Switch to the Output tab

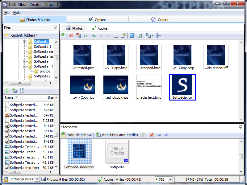(x=160, y=20)
